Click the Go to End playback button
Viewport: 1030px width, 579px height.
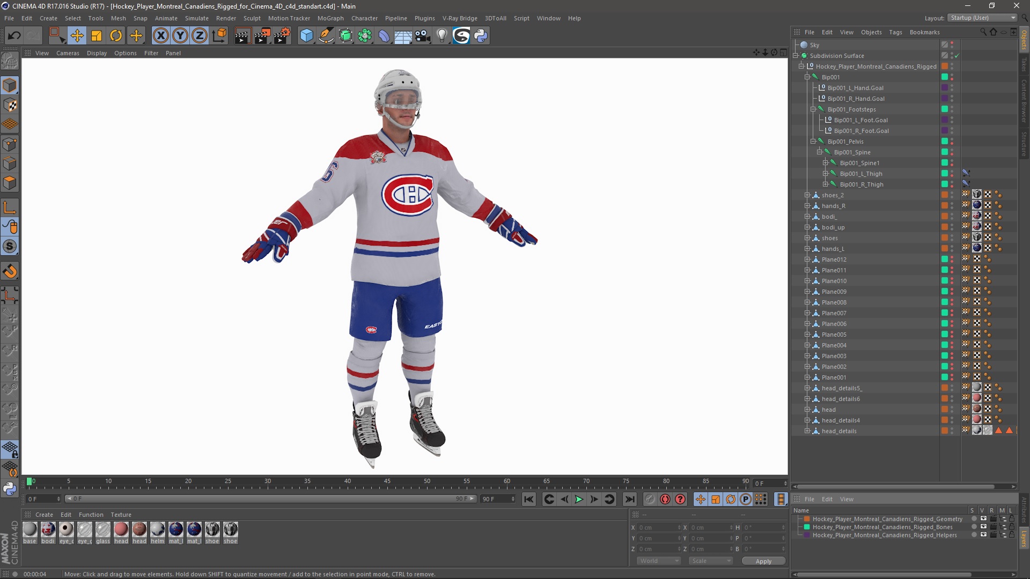[630, 499]
